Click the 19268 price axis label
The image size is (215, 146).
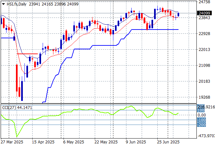tap(204, 97)
